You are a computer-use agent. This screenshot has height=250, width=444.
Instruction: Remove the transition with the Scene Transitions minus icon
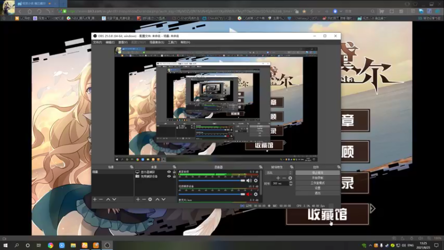284,178
